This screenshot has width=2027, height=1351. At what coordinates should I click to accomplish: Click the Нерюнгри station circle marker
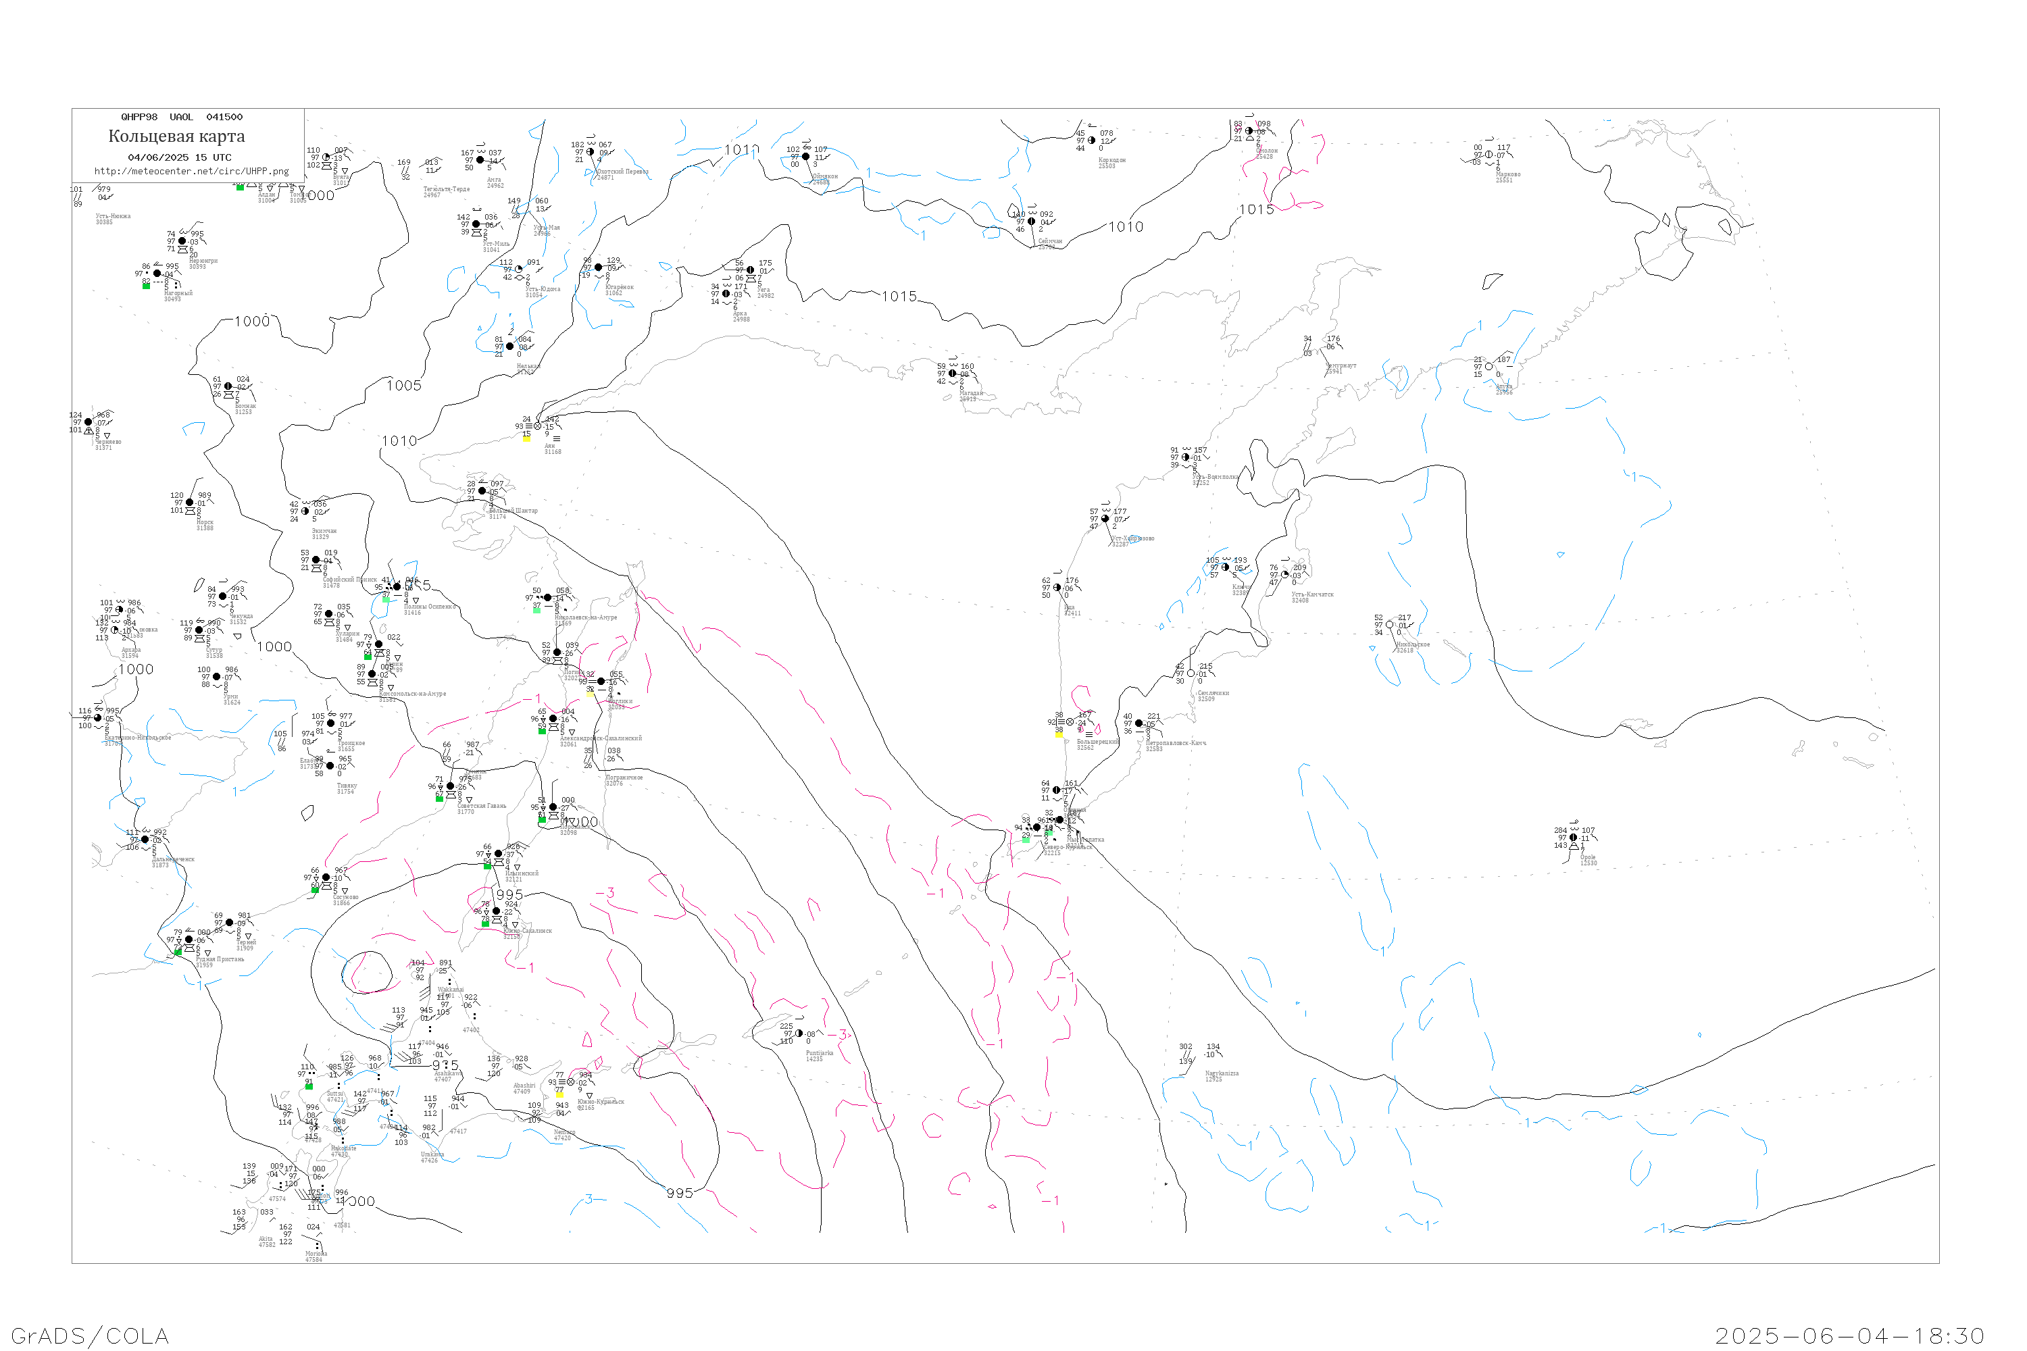click(x=182, y=241)
